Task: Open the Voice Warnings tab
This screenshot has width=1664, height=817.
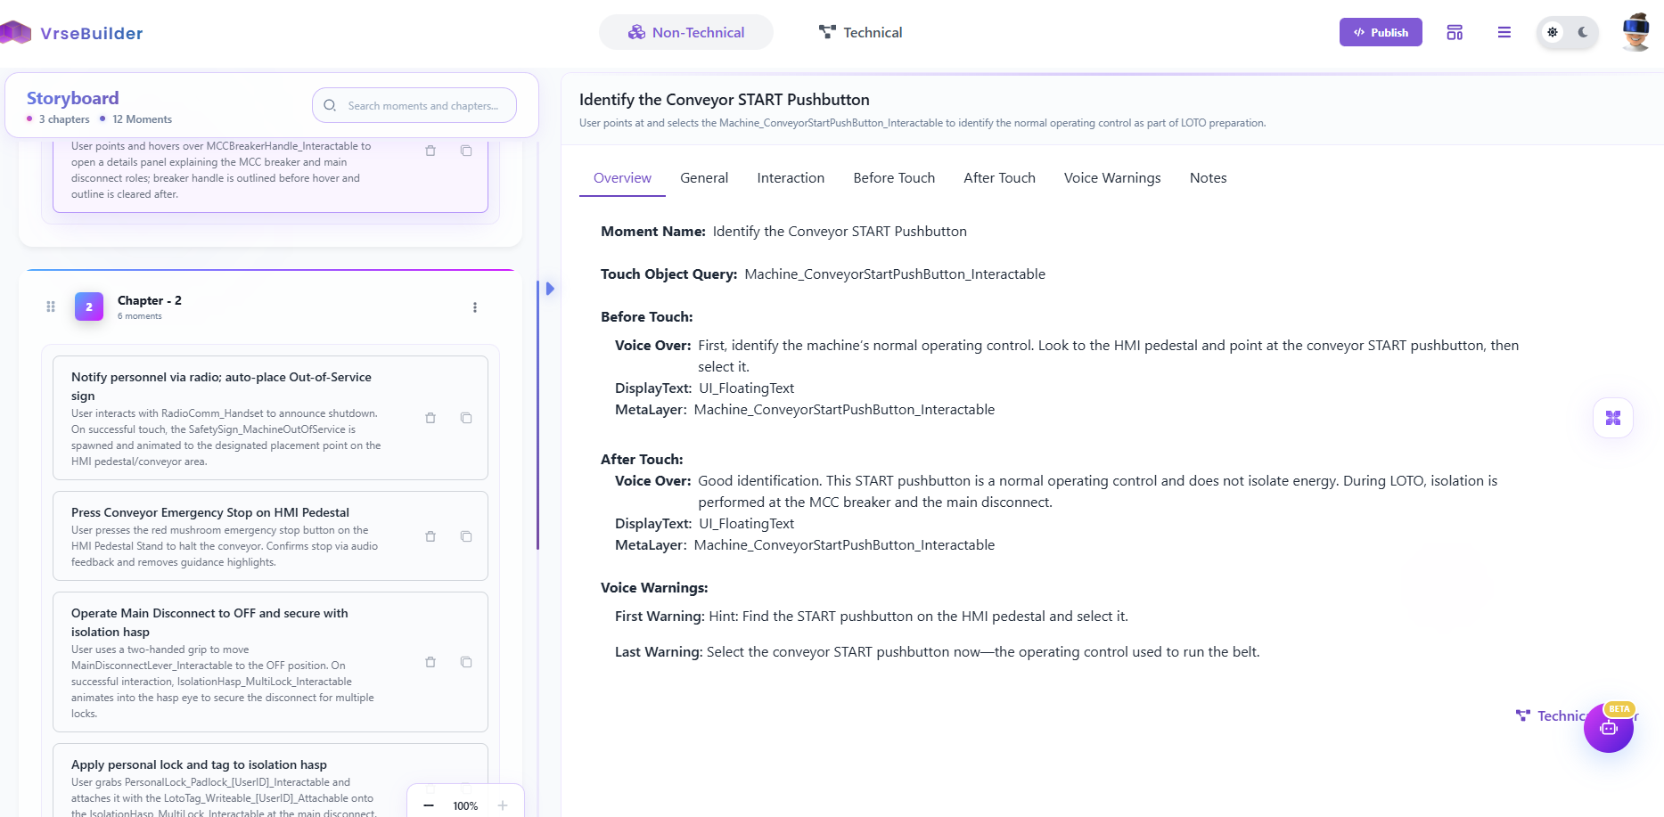Action: coord(1112,178)
